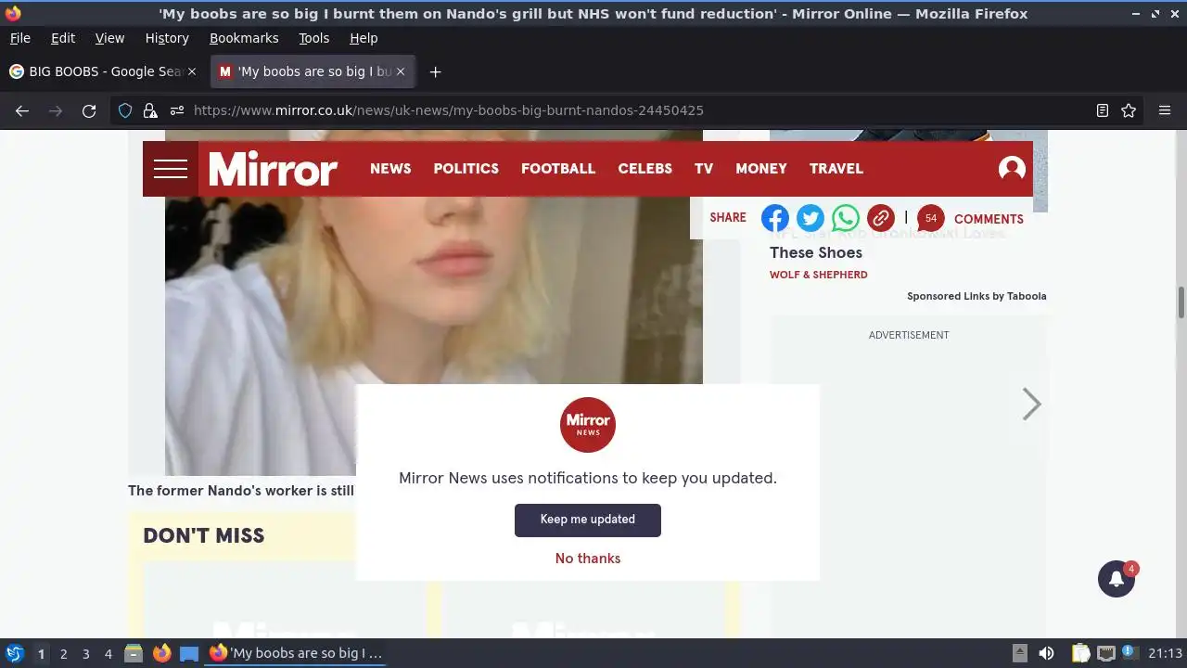
Task: Switch to workspace 3
Action: pos(85,653)
